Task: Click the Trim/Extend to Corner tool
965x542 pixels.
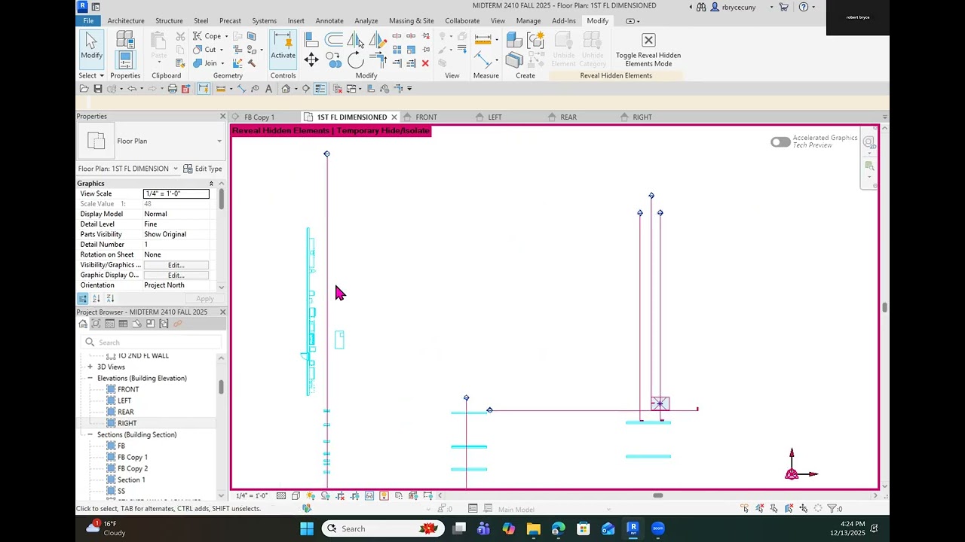Action: pyautogui.click(x=377, y=60)
